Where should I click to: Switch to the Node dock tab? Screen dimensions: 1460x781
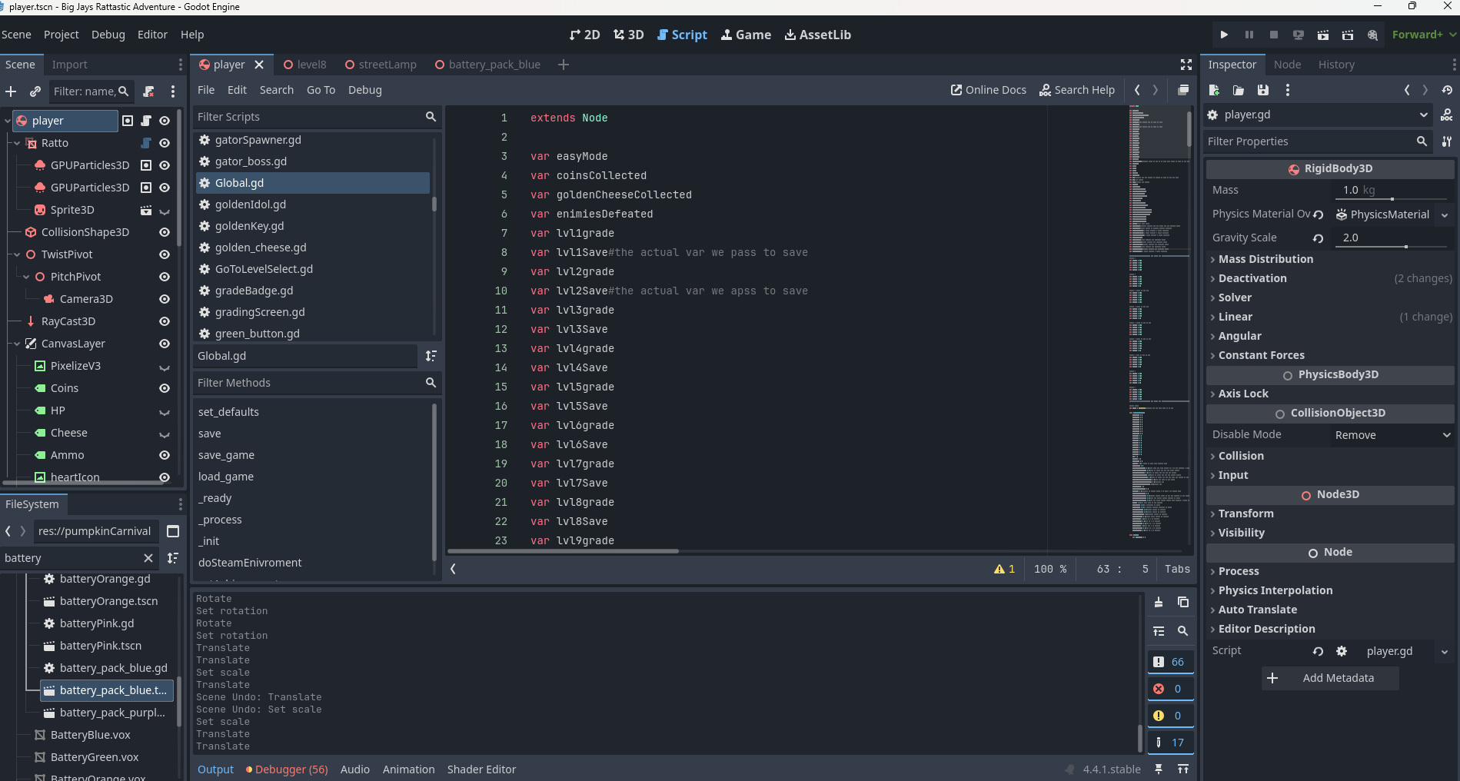coord(1287,65)
